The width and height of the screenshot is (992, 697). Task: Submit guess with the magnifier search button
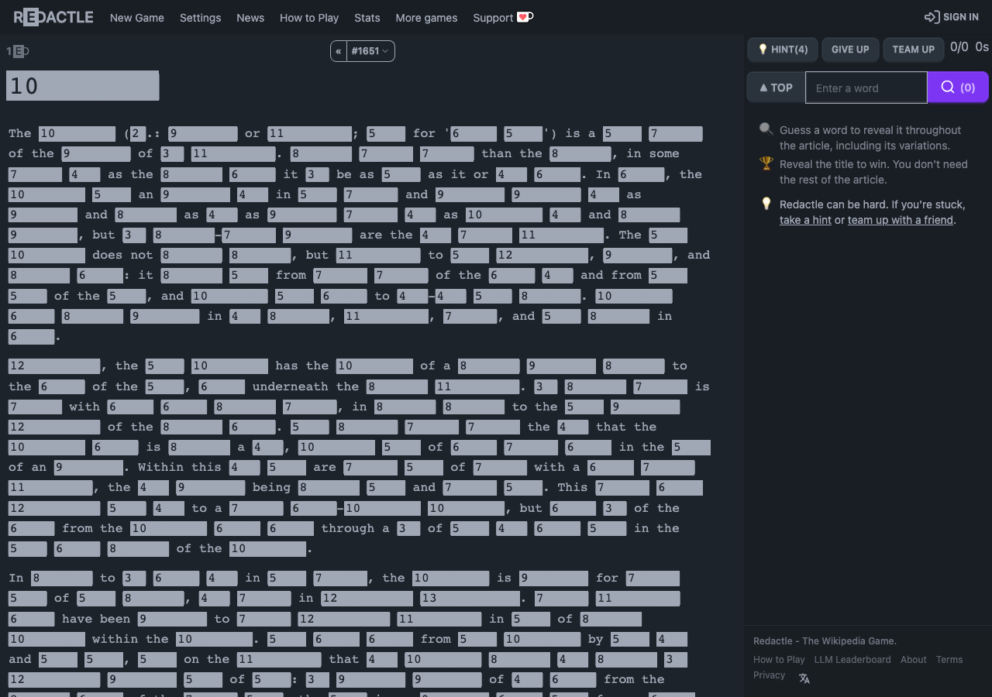click(958, 88)
